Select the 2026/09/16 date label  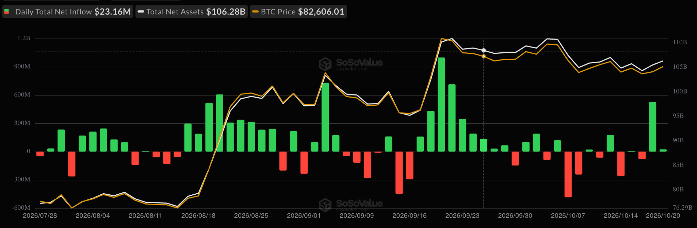409,216
